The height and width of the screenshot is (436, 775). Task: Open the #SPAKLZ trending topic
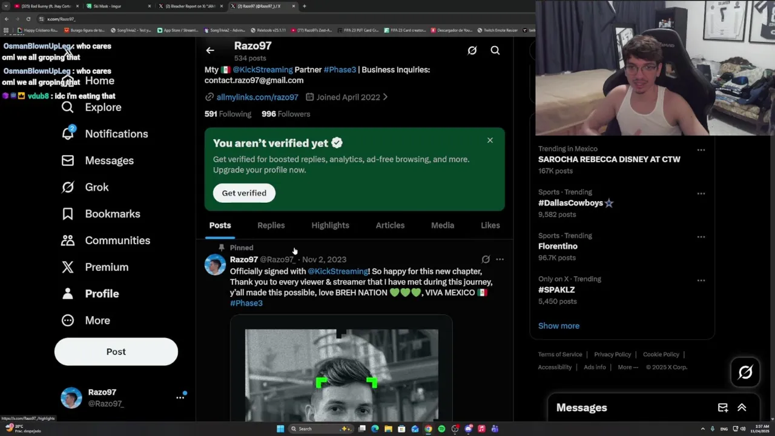pyautogui.click(x=556, y=290)
